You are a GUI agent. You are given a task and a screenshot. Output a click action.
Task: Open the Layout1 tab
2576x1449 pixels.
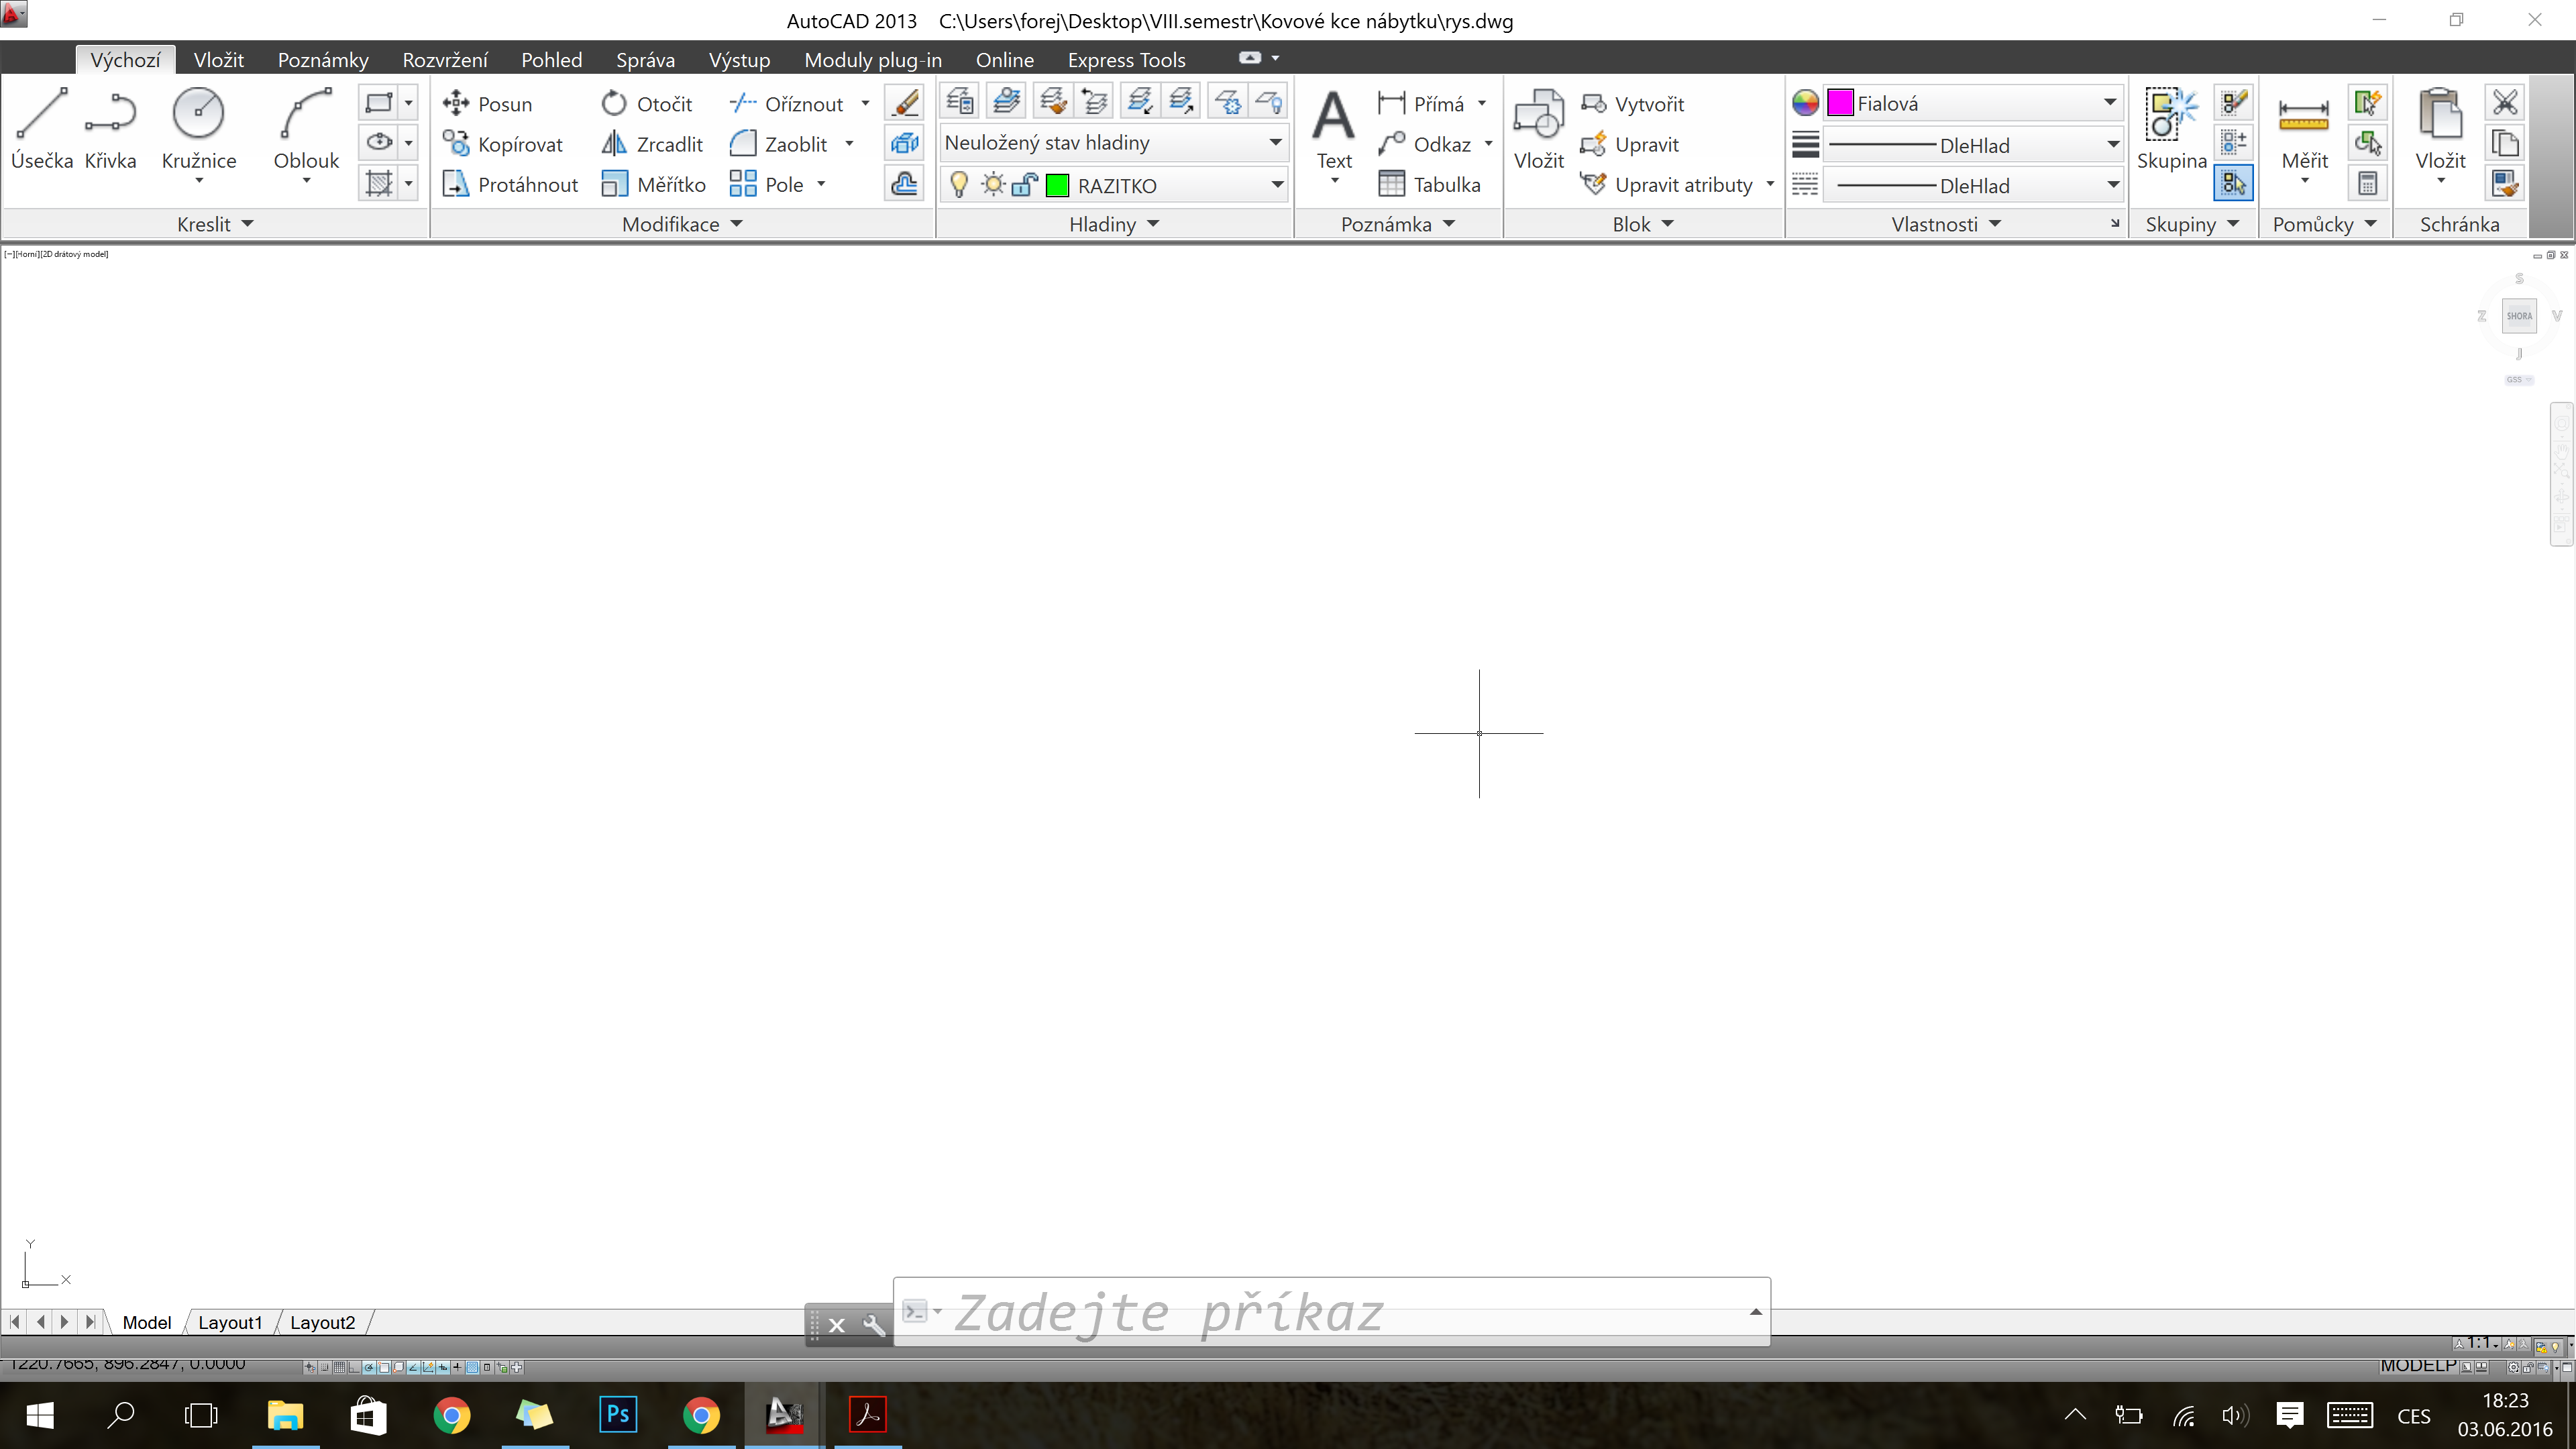[x=230, y=1322]
